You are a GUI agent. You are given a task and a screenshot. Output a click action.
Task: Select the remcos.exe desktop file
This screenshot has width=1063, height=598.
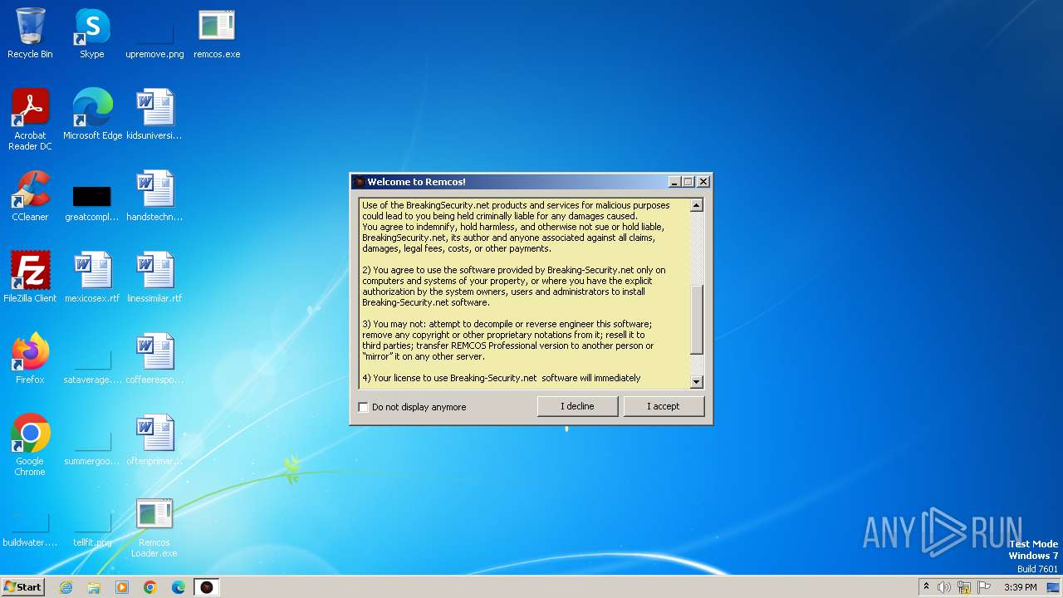(x=217, y=33)
